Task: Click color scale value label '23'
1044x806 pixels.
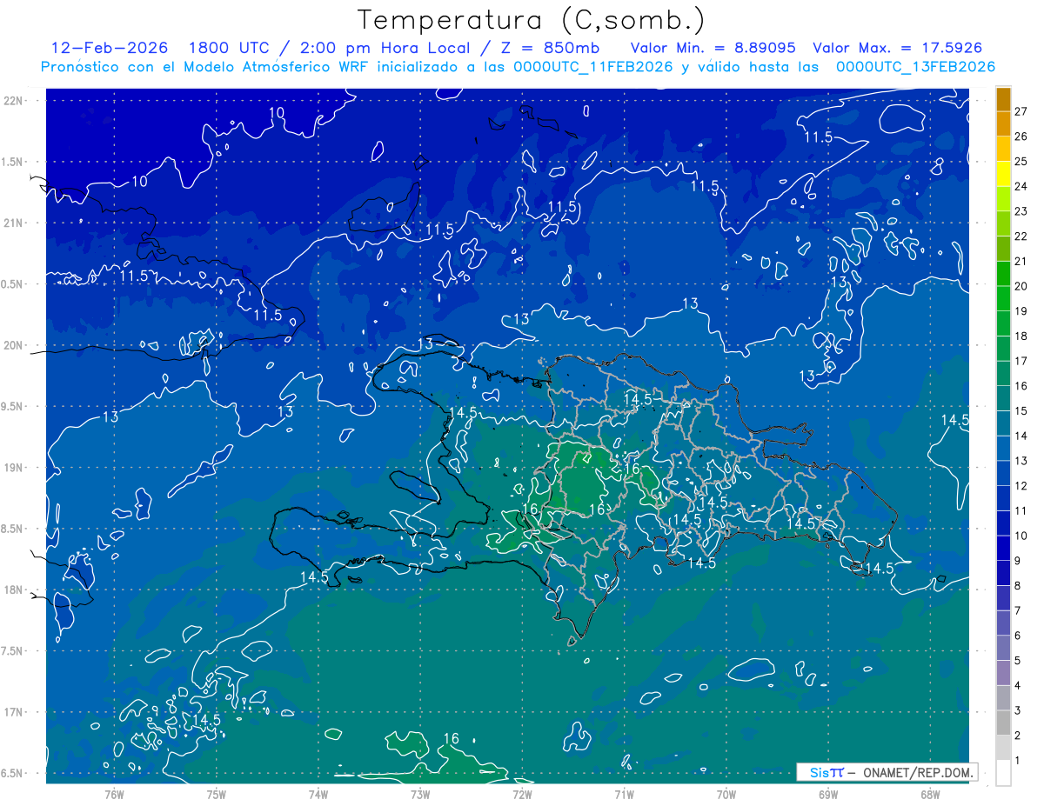Action: pyautogui.click(x=1021, y=211)
